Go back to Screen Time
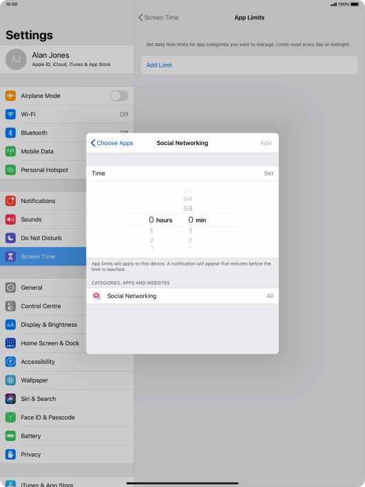This screenshot has width=365, height=487. [158, 18]
